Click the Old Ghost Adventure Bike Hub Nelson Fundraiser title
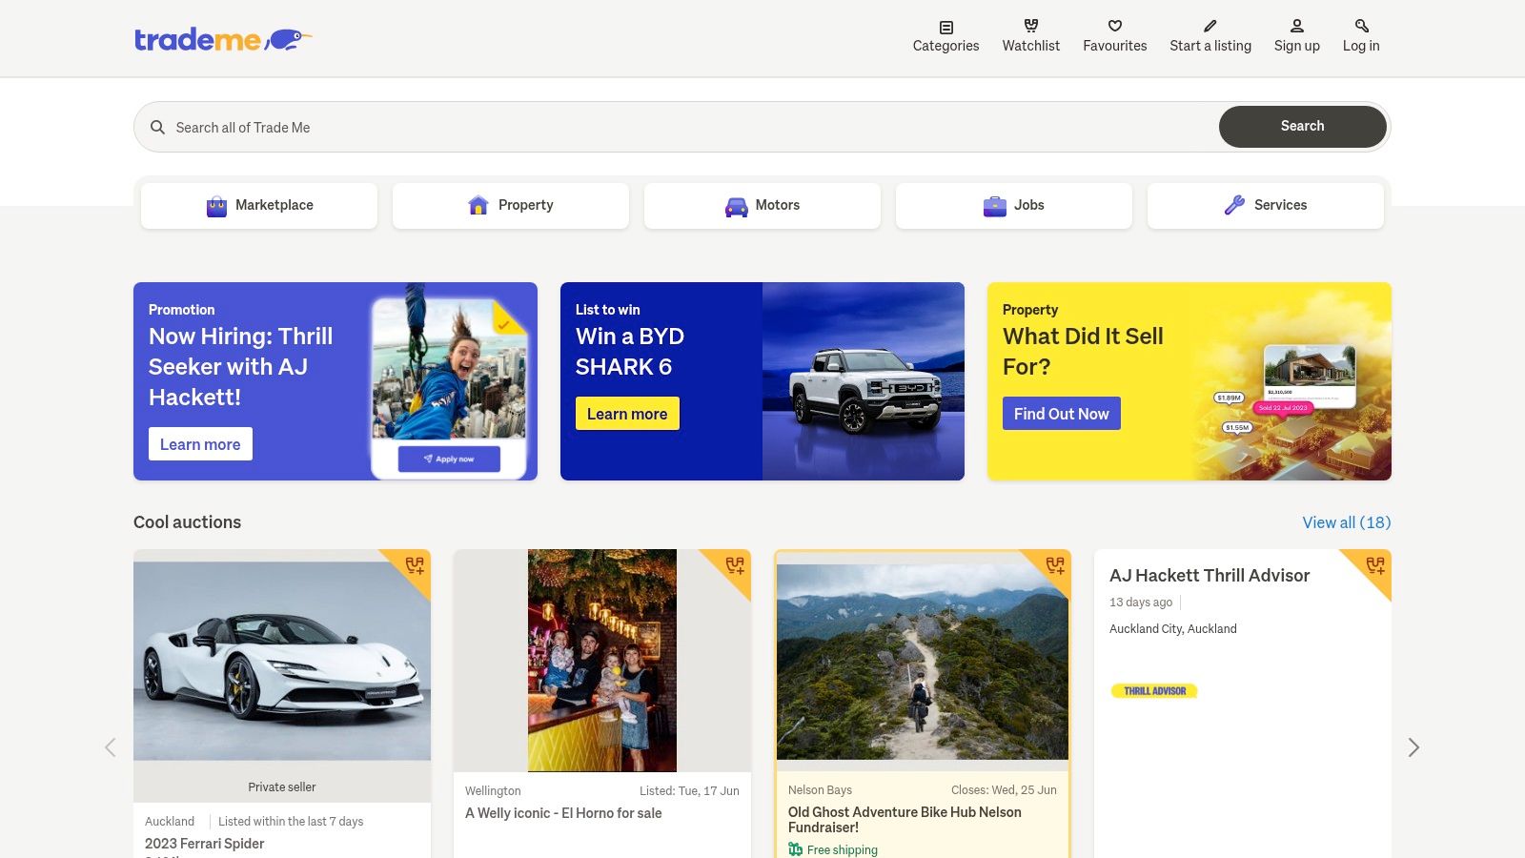The image size is (1525, 858). point(905,820)
